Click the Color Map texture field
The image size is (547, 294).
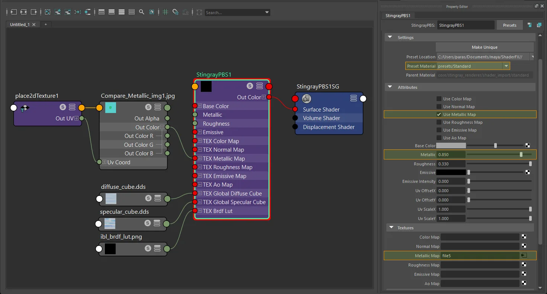[480, 237]
